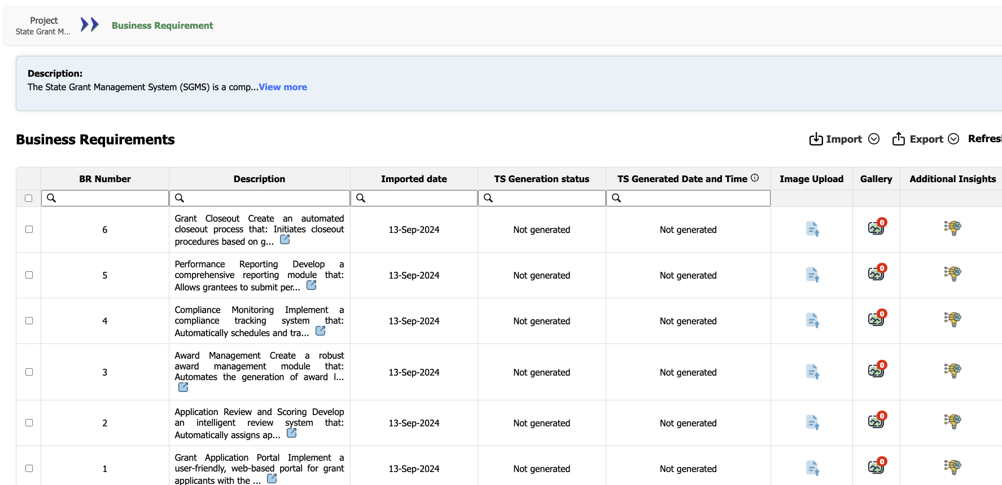This screenshot has height=485, width=1002.
Task: Open additional insights for BR 4
Action: (952, 319)
